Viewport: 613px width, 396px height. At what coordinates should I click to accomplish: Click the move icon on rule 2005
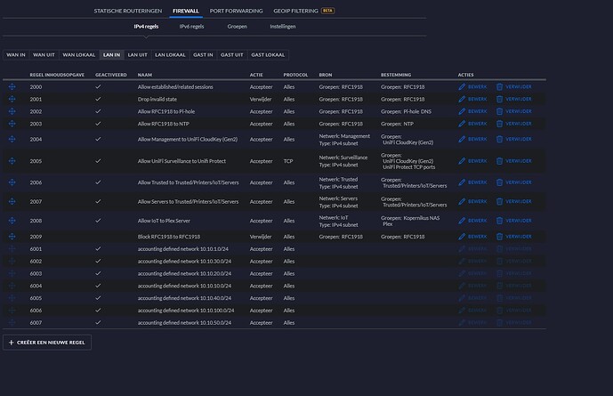click(12, 161)
